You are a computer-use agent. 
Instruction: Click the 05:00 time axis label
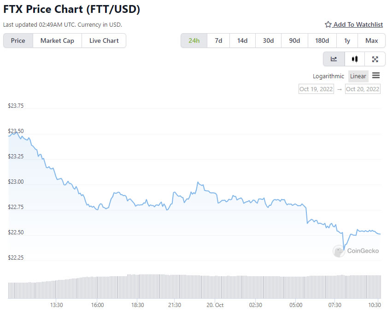point(296,305)
